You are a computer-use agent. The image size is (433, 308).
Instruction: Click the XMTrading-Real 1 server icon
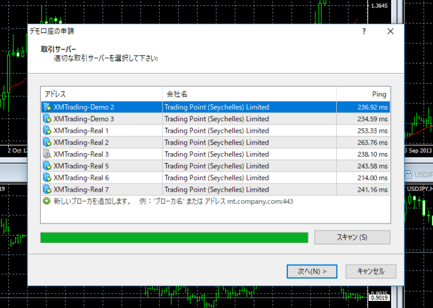pyautogui.click(x=46, y=130)
